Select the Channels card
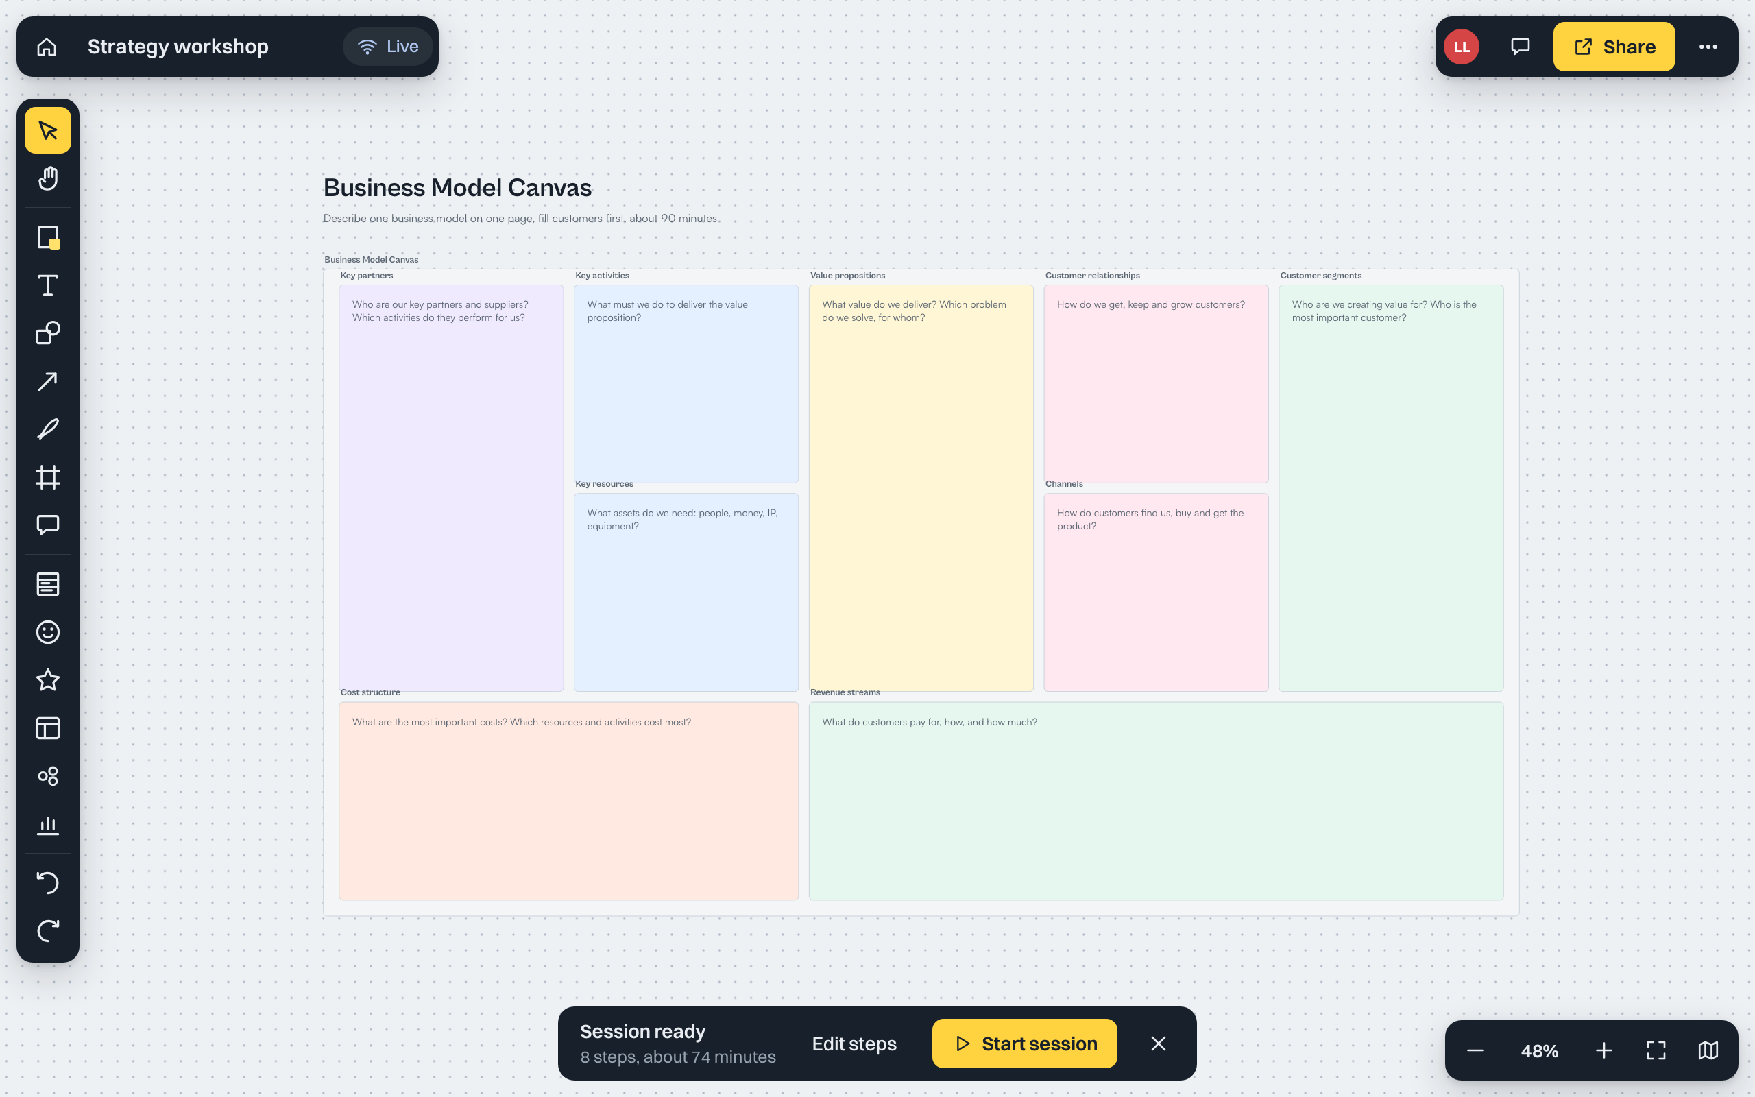The height and width of the screenshot is (1097, 1755). point(1156,593)
